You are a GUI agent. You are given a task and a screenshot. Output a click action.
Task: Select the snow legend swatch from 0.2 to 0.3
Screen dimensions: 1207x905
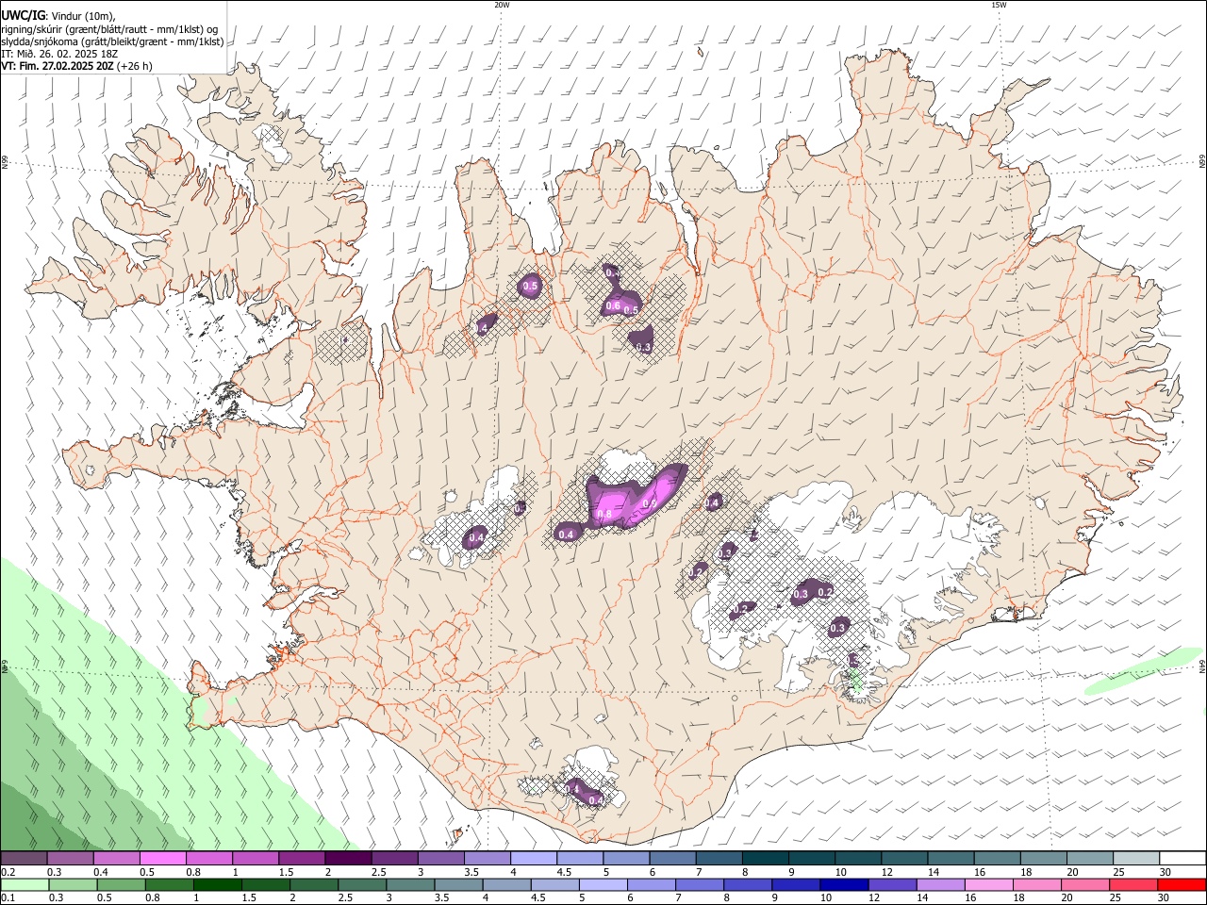click(24, 859)
